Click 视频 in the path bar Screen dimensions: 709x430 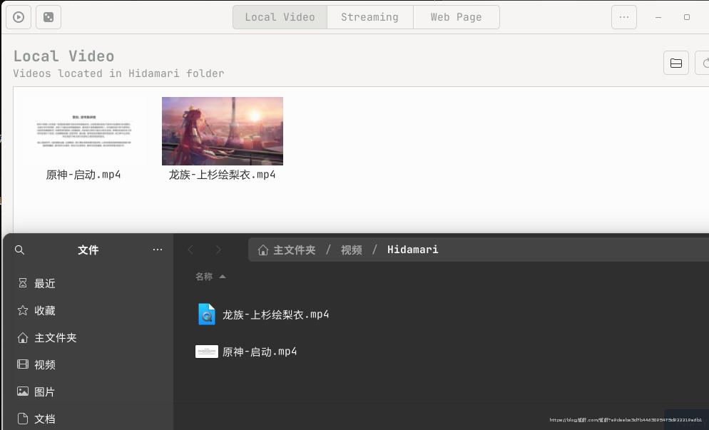click(x=351, y=250)
